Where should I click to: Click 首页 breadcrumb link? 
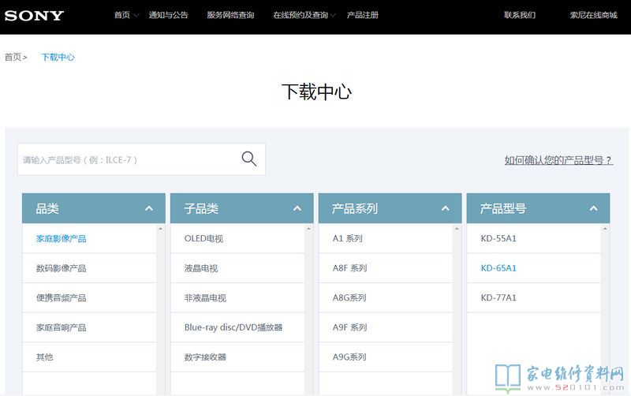point(13,58)
